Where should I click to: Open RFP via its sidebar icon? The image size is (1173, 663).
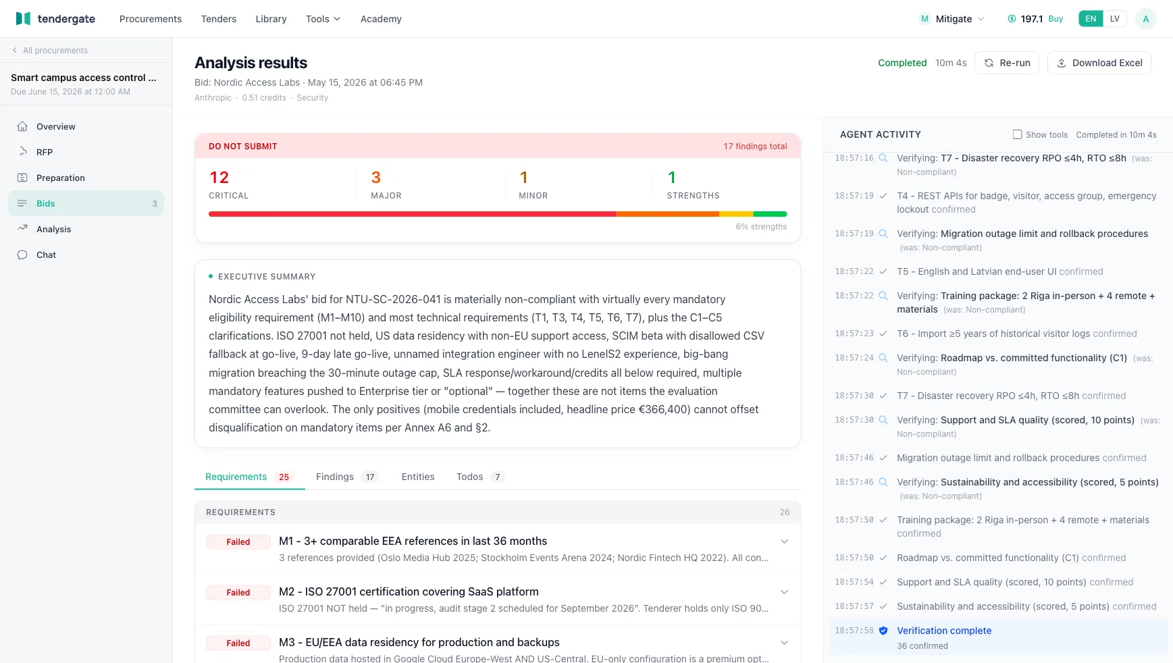(x=22, y=152)
